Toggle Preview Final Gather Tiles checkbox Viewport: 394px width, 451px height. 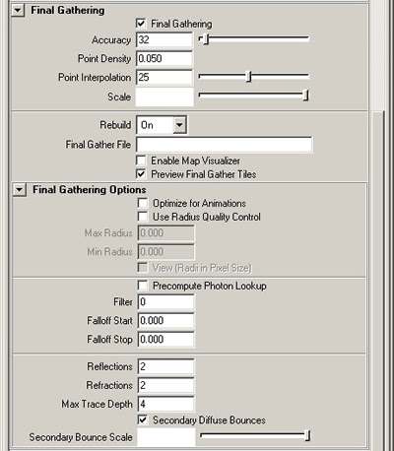(141, 174)
